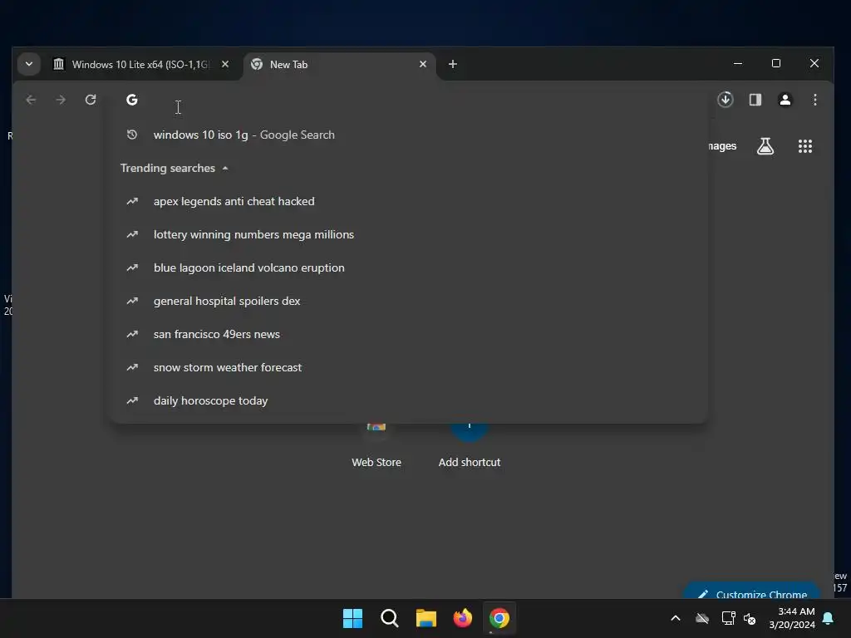Select general hospital spoilers dex suggestion
Image resolution: width=851 pixels, height=638 pixels.
[408, 301]
